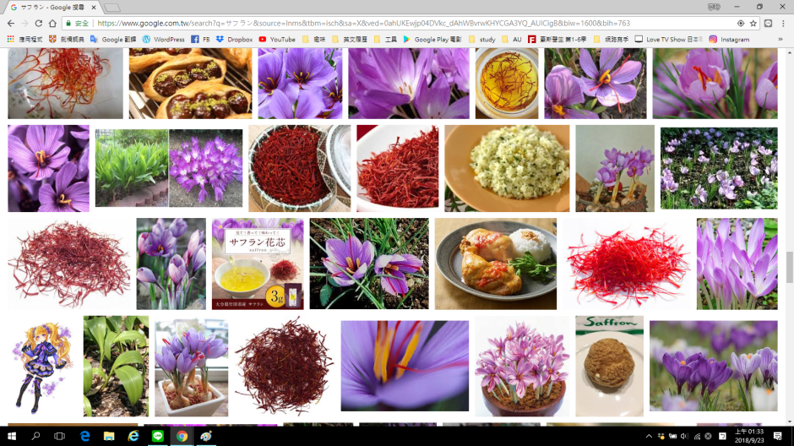Open the Apps shortcut in bookmarks bar
Image resolution: width=794 pixels, height=446 pixels.
click(x=24, y=39)
